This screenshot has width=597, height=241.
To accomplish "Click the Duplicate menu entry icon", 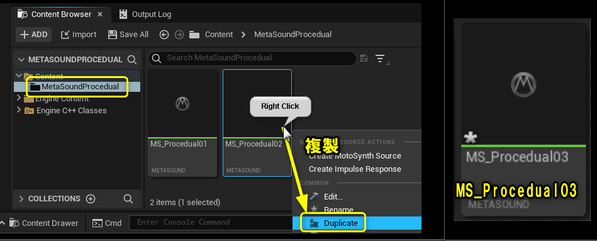I will coord(315,223).
